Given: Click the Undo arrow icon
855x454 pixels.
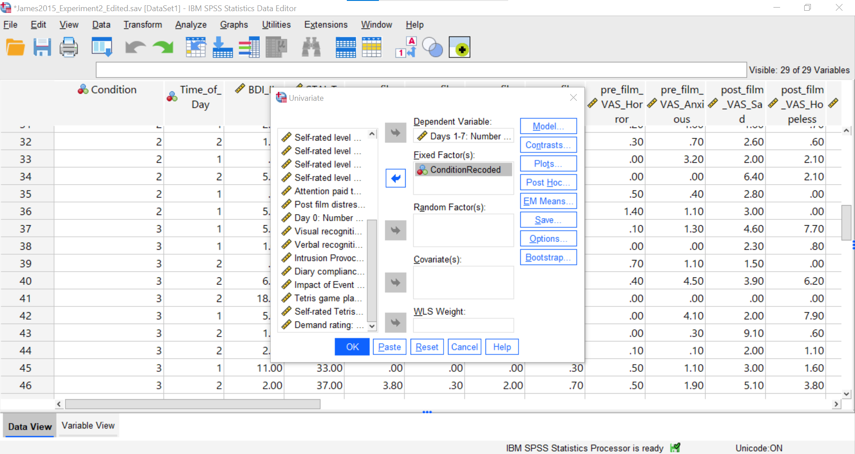Looking at the screenshot, I should click(x=136, y=47).
